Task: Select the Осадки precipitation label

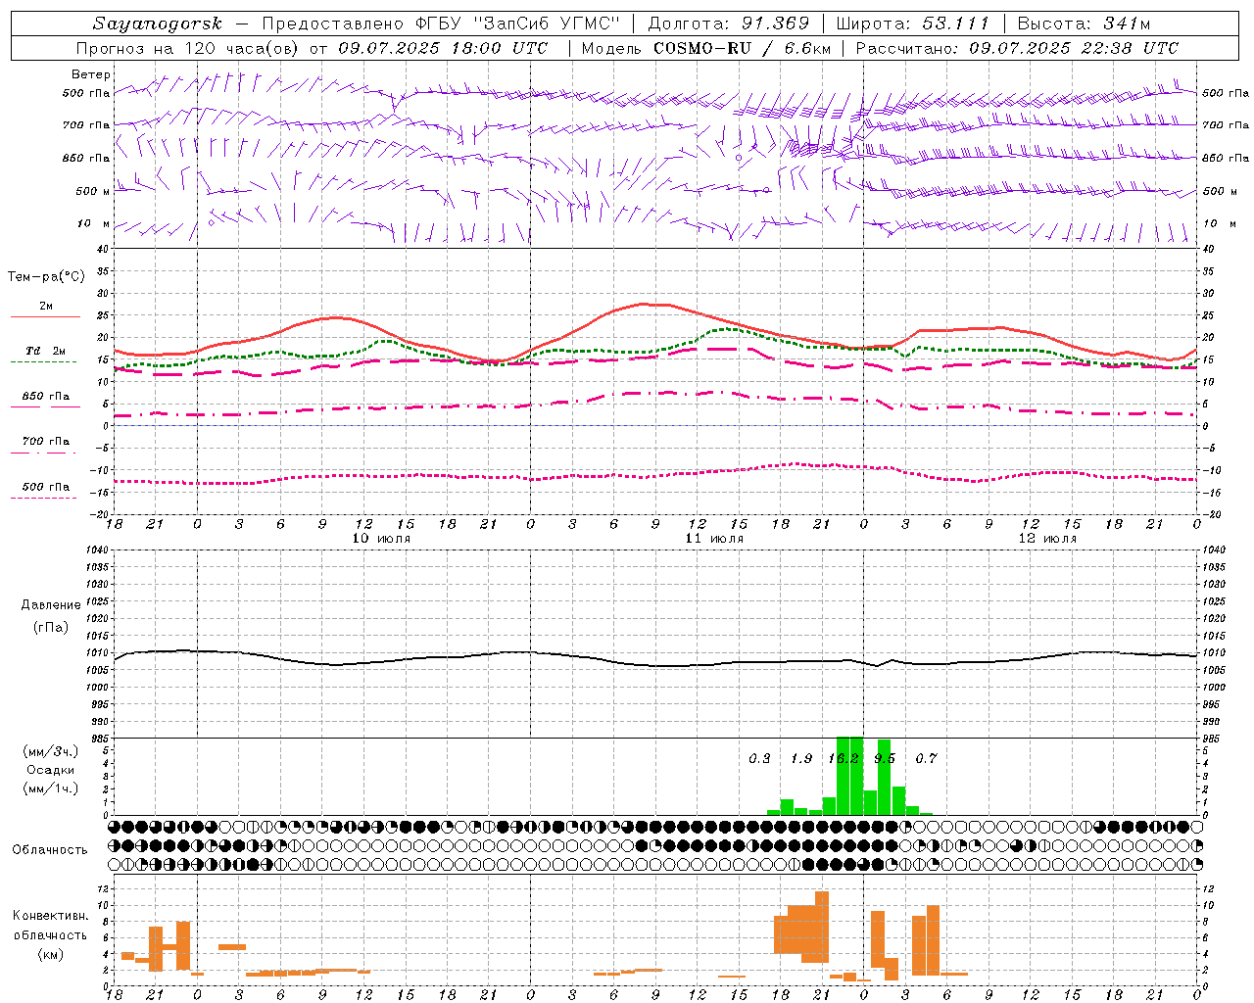Action: pyautogui.click(x=51, y=770)
